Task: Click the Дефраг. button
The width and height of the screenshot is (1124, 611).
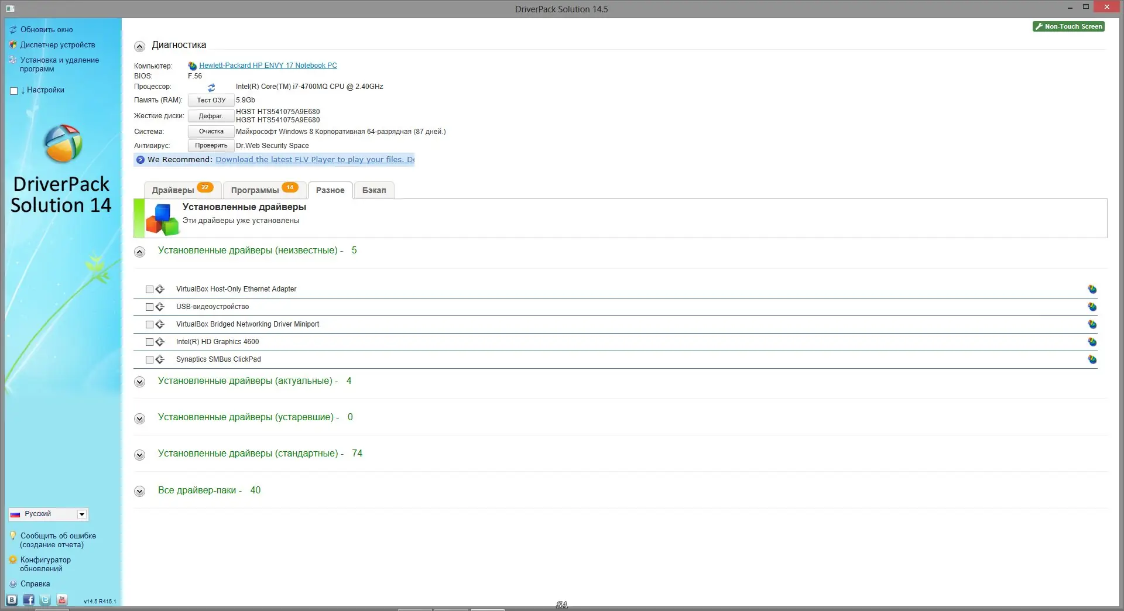Action: [211, 116]
